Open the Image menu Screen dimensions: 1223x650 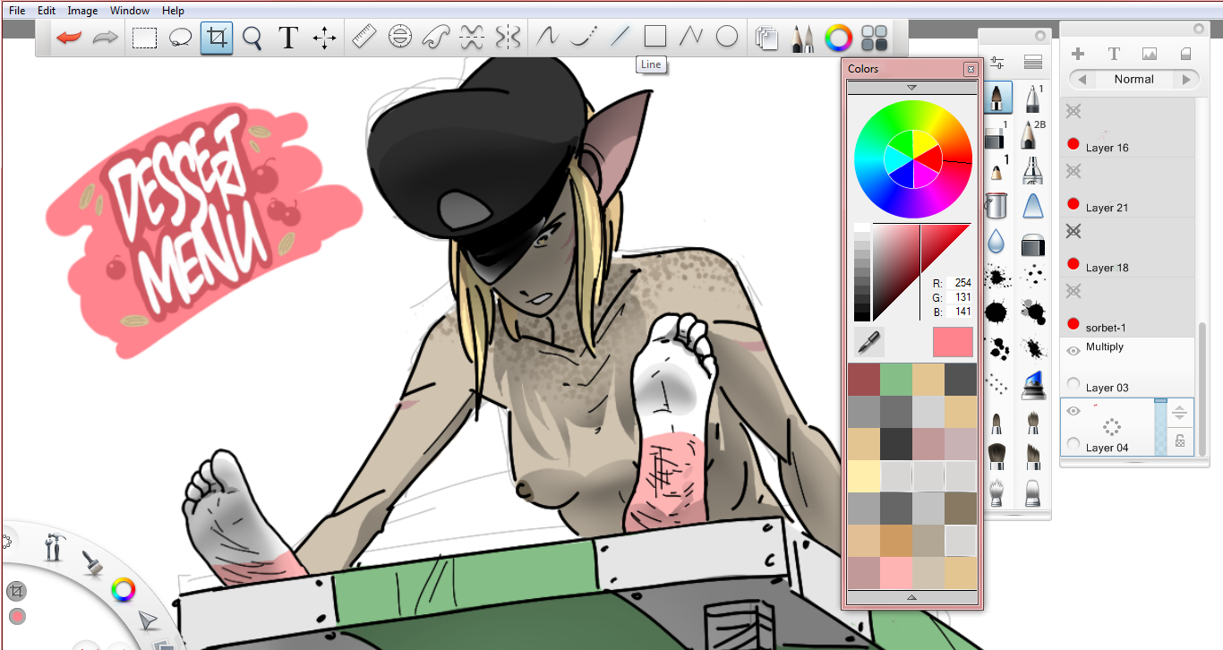(82, 11)
